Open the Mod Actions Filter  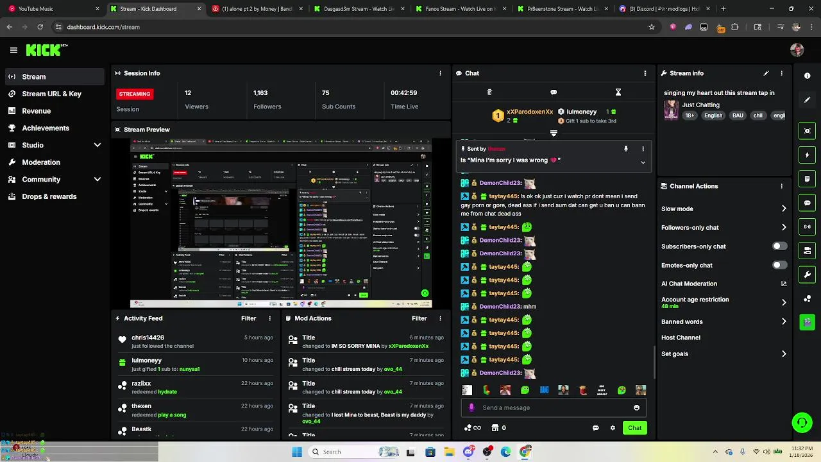(x=419, y=318)
